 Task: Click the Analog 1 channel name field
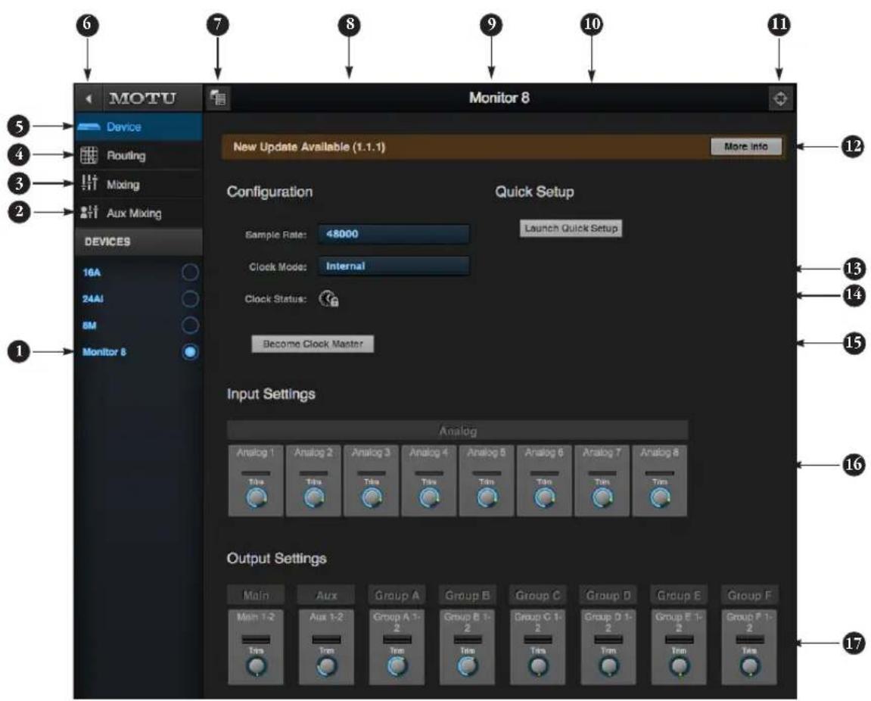coord(256,453)
